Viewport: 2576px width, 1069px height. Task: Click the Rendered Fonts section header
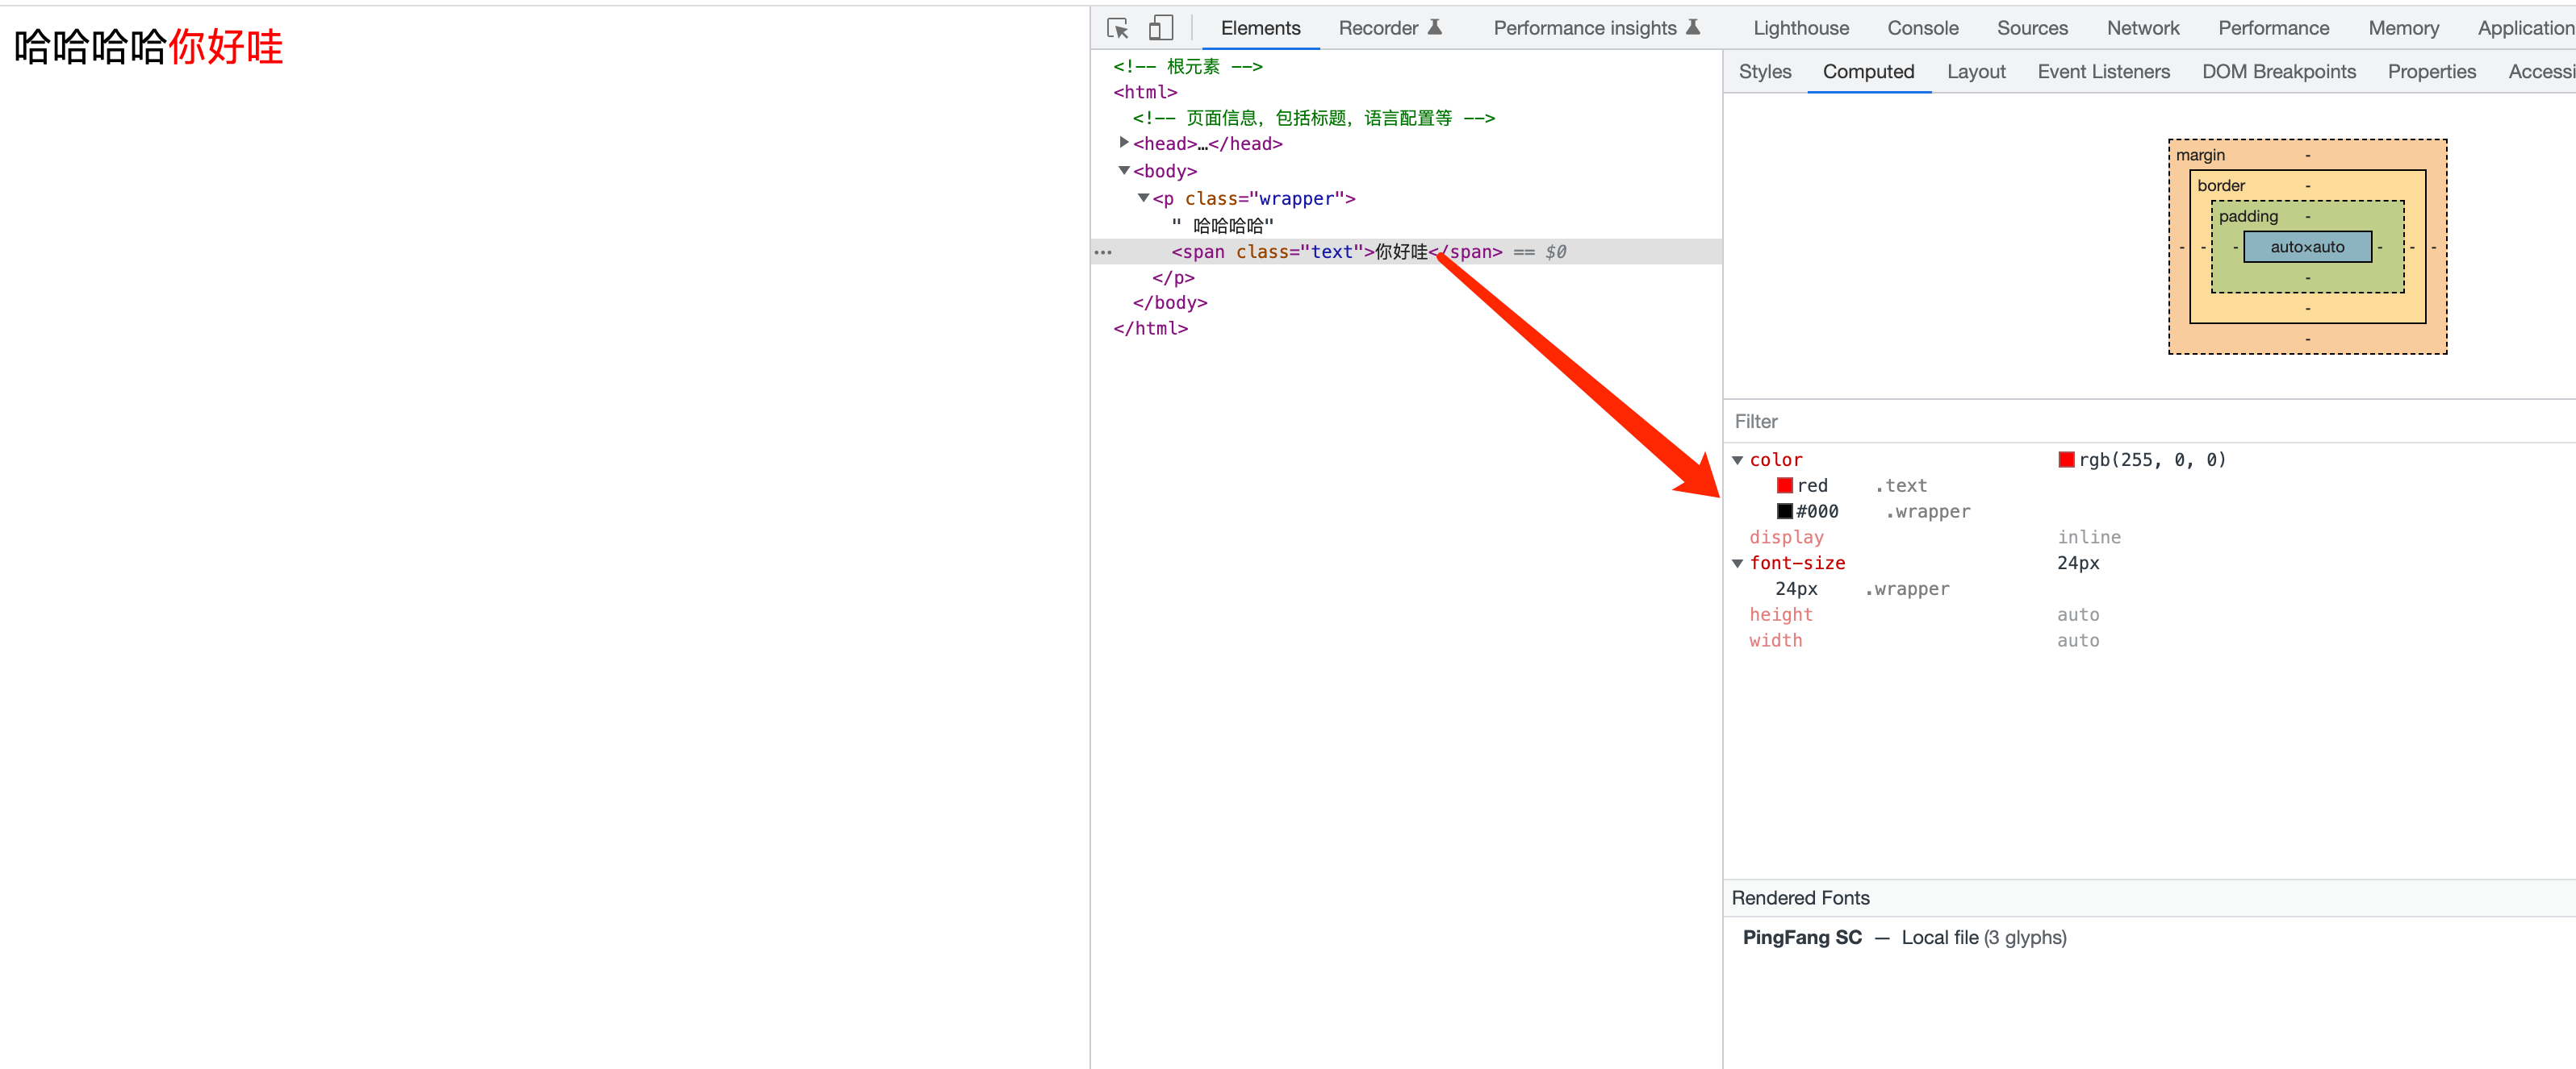click(2150, 898)
